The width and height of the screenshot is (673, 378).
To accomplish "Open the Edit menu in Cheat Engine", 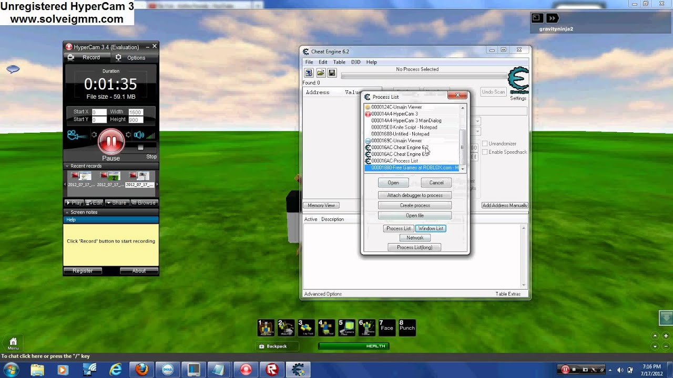I will [323, 62].
